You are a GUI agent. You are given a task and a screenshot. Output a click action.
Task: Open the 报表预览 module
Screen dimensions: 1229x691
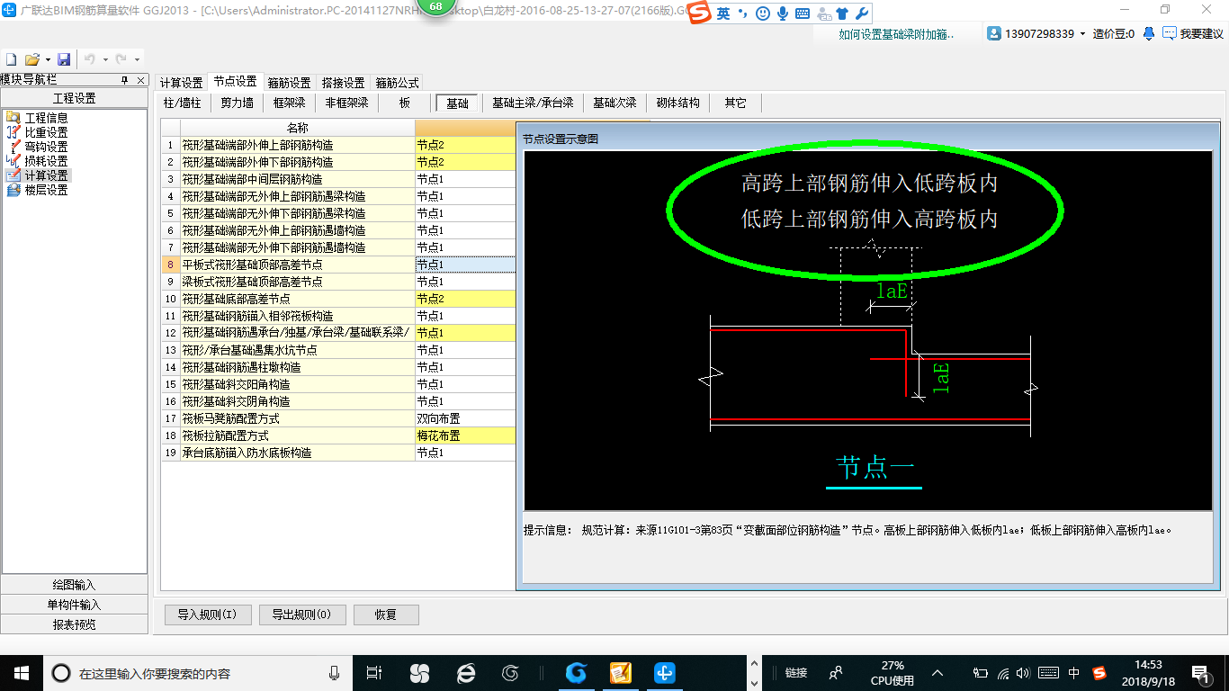tap(74, 624)
